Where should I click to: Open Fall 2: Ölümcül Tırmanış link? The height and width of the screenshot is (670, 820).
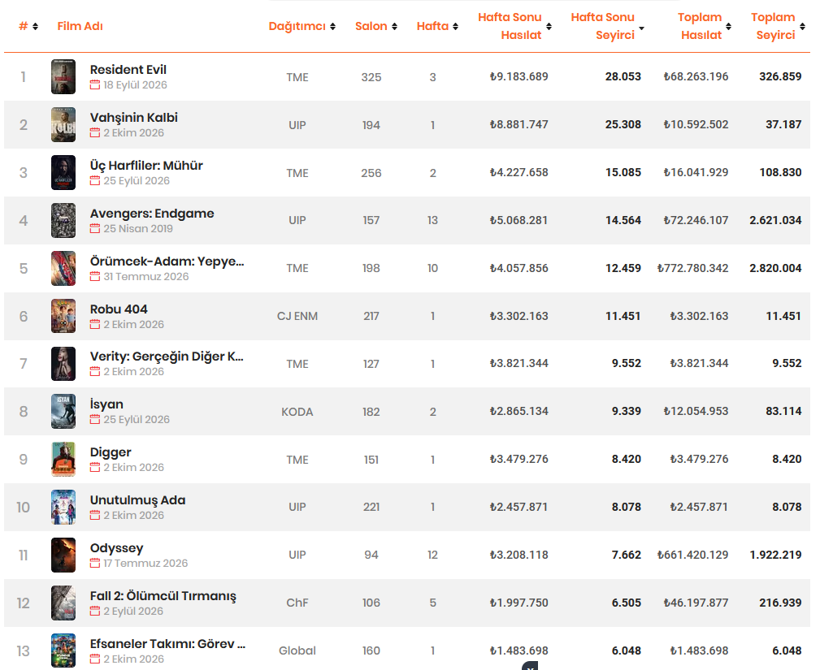(163, 596)
